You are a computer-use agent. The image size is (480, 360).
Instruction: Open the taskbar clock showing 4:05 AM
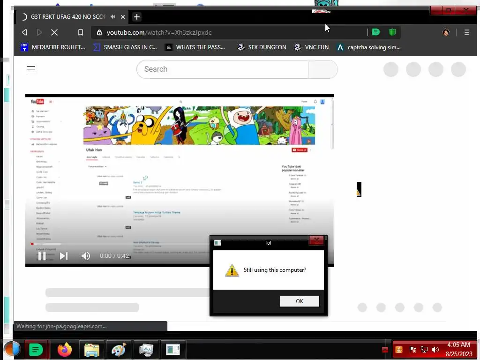point(458,349)
